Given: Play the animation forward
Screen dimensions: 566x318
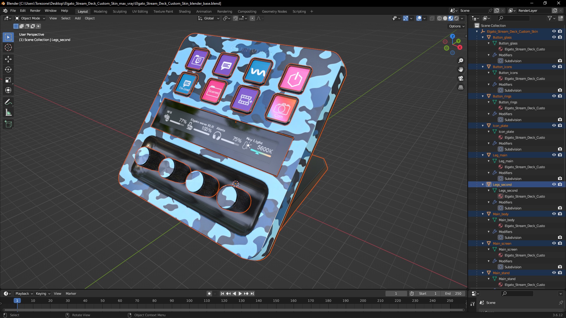Looking at the screenshot, I should [x=240, y=294].
